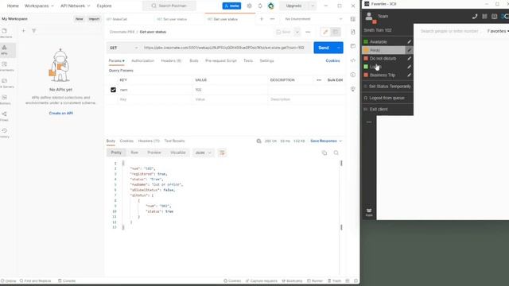The width and height of the screenshot is (509, 286).
Task: Click the filter icon in sidebar
Action: click(x=33, y=31)
